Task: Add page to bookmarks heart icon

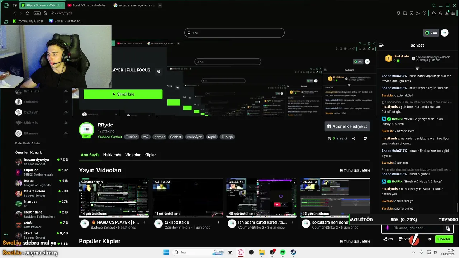Action: pos(425,13)
